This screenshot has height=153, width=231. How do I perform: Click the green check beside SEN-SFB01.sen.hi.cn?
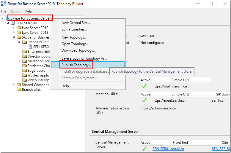[144, 149]
